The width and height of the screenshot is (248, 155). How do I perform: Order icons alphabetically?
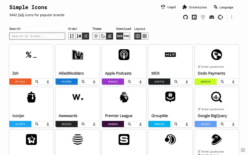(72, 36)
